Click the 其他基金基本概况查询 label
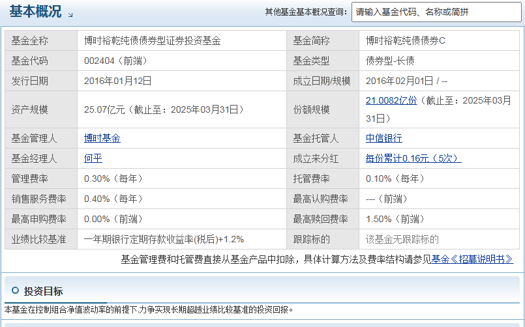 coord(306,12)
